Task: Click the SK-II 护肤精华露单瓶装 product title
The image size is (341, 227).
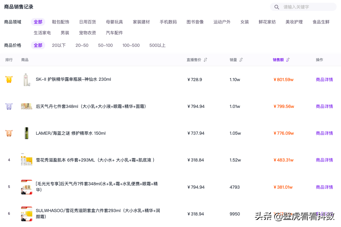Action: coord(73,79)
